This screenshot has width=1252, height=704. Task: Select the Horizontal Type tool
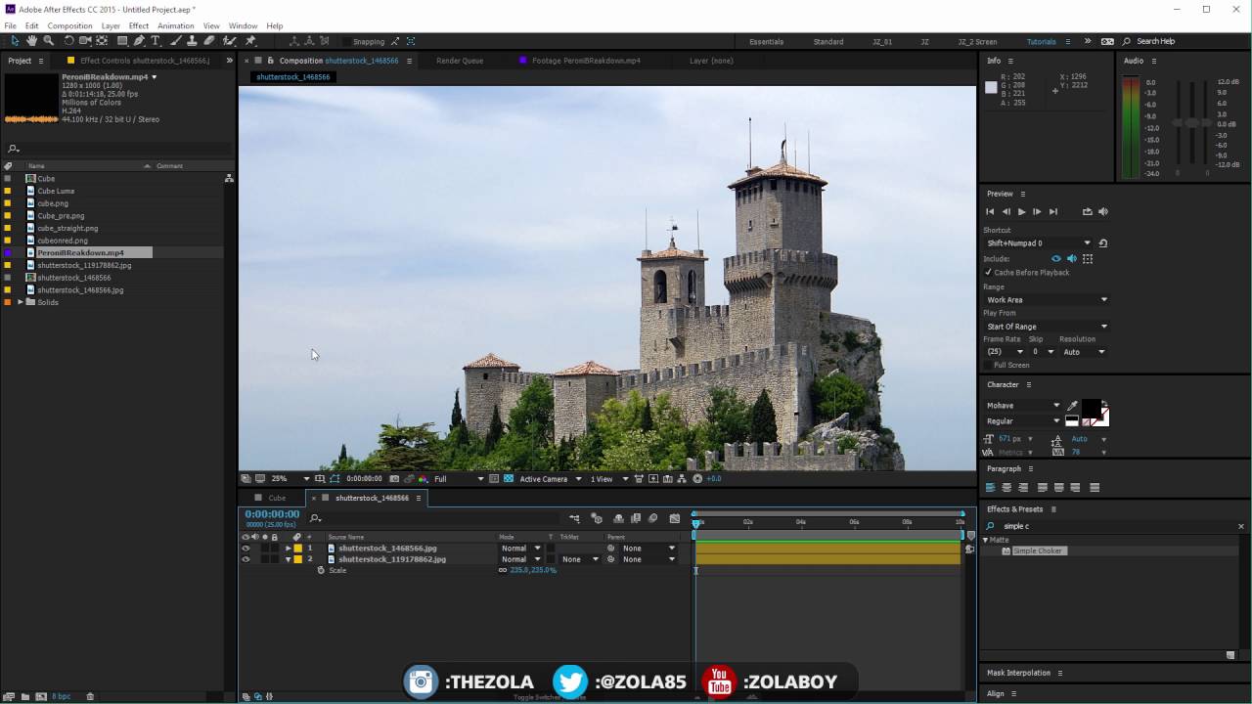point(156,41)
